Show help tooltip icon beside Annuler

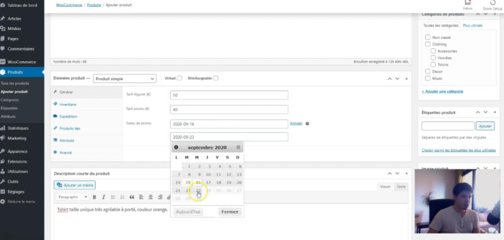click(x=307, y=123)
